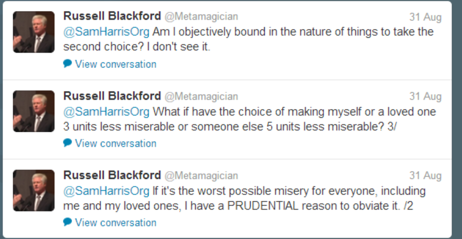The height and width of the screenshot is (239, 462).
Task: Click profile photo on second tweet
Action: point(34,111)
